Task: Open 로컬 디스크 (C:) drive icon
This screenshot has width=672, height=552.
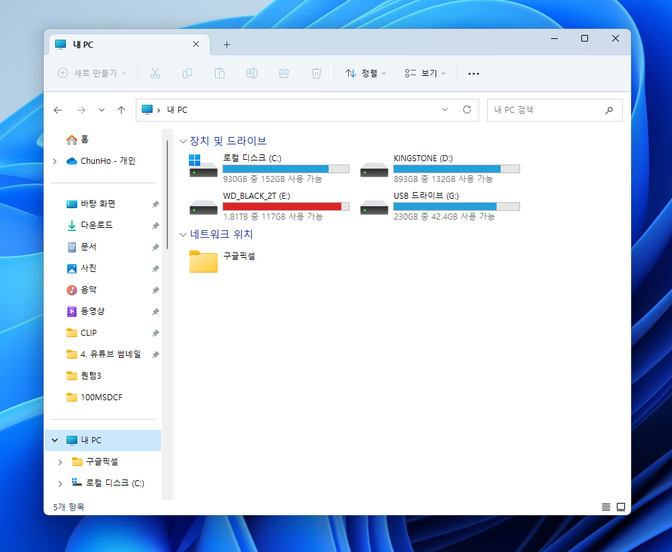Action: [x=203, y=166]
